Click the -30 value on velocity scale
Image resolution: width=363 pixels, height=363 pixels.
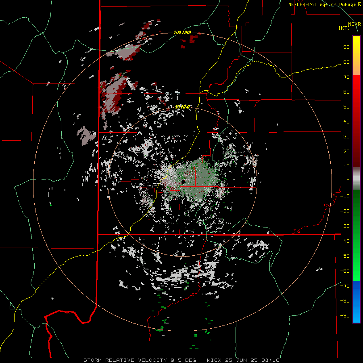[345, 226]
